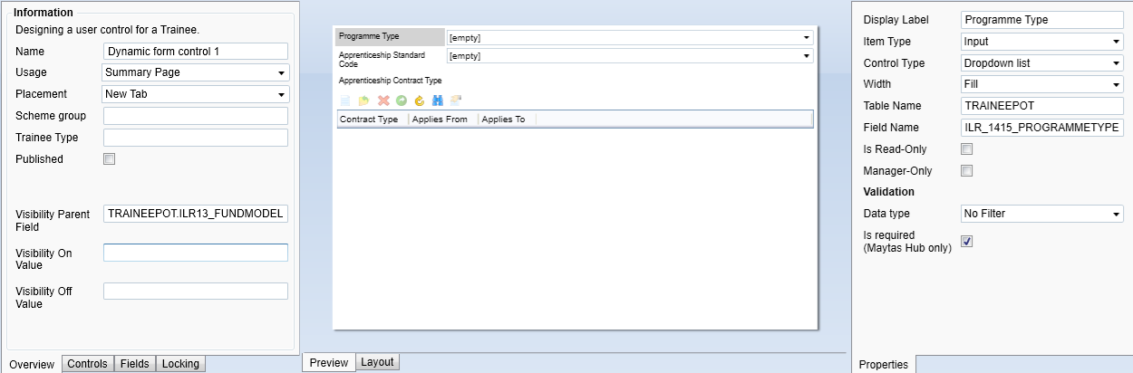Click the Visibility On Value input field
The image size is (1133, 373).
(196, 253)
